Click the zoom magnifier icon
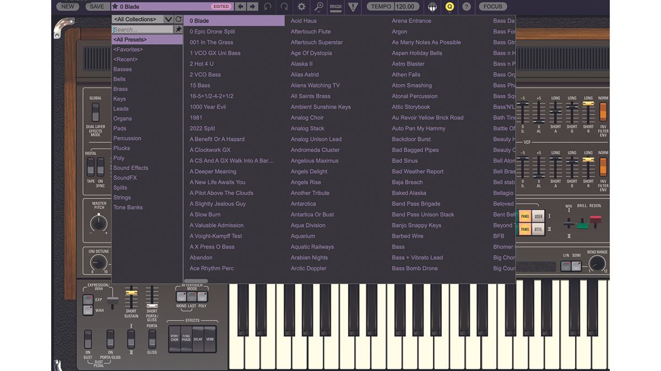This screenshot has width=661, height=371. coord(318,7)
